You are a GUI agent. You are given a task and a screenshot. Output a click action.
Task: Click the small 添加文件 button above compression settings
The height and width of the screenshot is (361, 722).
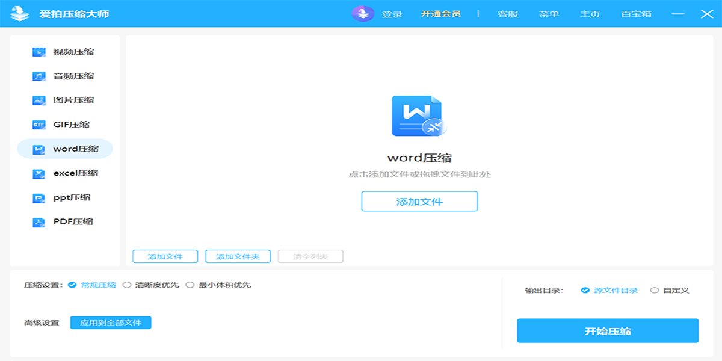point(165,257)
